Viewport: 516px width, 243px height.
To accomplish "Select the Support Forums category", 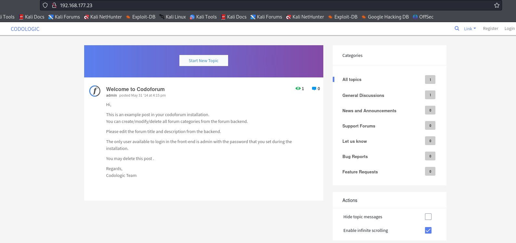I will pos(359,126).
